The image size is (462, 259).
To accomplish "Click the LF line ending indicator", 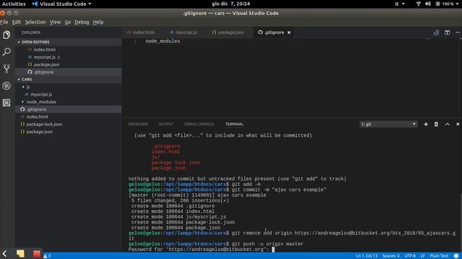I will click(x=422, y=256).
